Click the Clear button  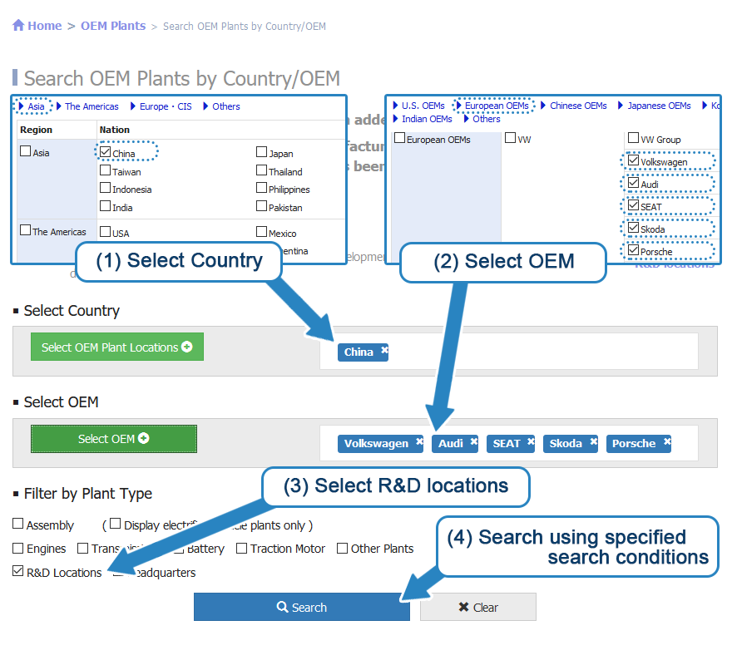coord(478,607)
